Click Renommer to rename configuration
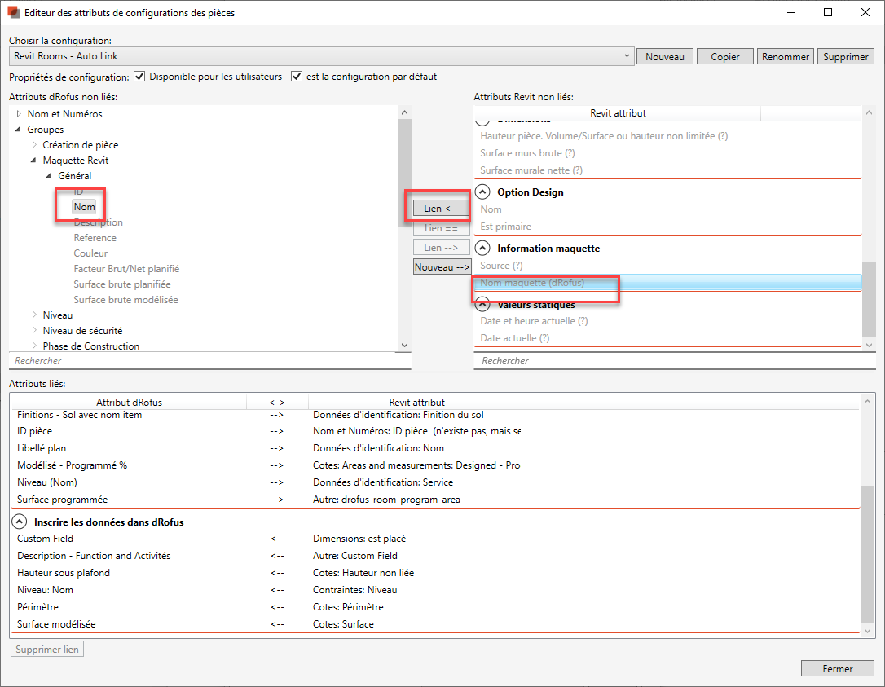The height and width of the screenshot is (687, 885). pyautogui.click(x=784, y=57)
